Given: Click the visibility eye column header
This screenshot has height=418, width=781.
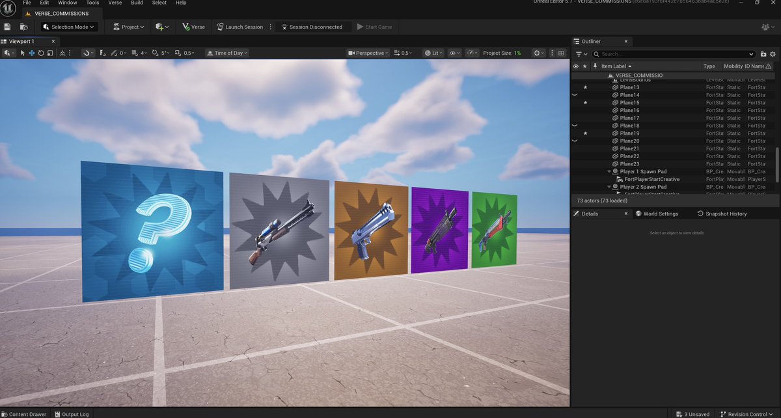Looking at the screenshot, I should coord(575,66).
